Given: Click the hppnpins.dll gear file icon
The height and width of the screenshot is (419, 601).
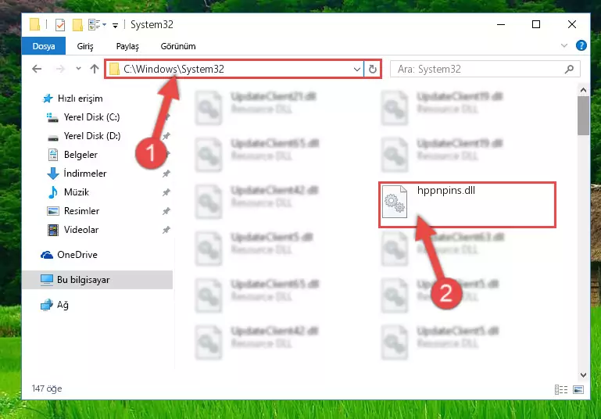Looking at the screenshot, I should (x=395, y=201).
